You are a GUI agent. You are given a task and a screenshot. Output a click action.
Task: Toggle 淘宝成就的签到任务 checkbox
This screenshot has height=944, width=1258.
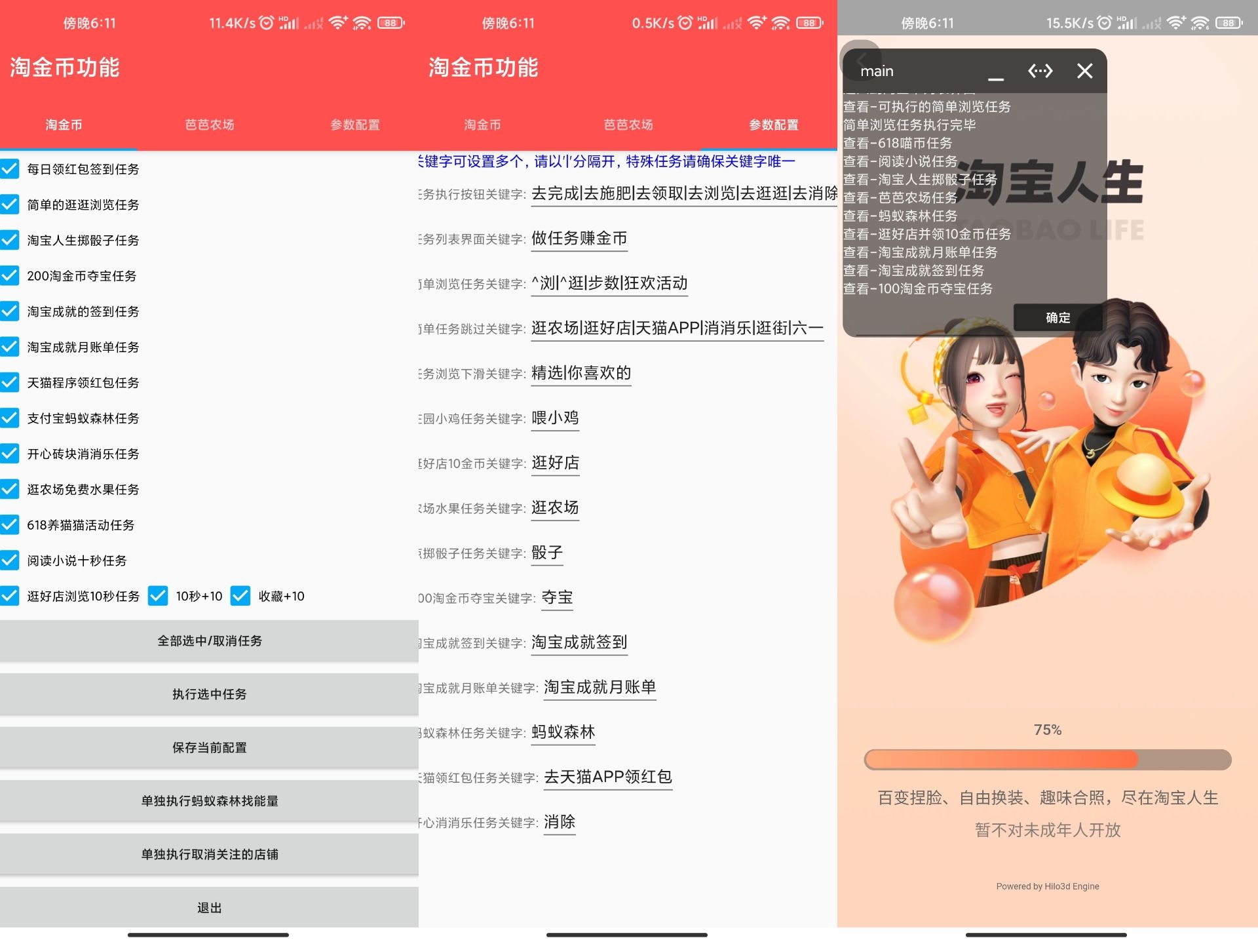(10, 311)
